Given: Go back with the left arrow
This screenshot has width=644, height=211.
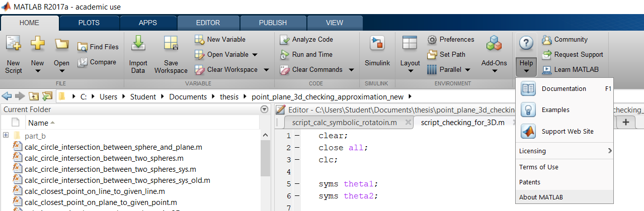Looking at the screenshot, I should pyautogui.click(x=8, y=96).
